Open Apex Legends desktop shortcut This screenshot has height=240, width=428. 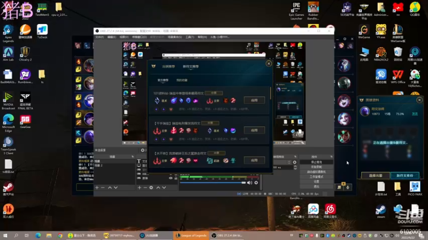8,34
